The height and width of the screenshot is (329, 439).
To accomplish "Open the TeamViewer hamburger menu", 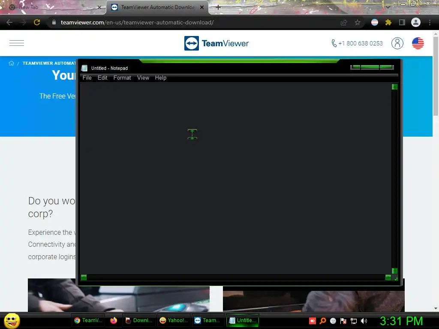I will pyautogui.click(x=17, y=43).
